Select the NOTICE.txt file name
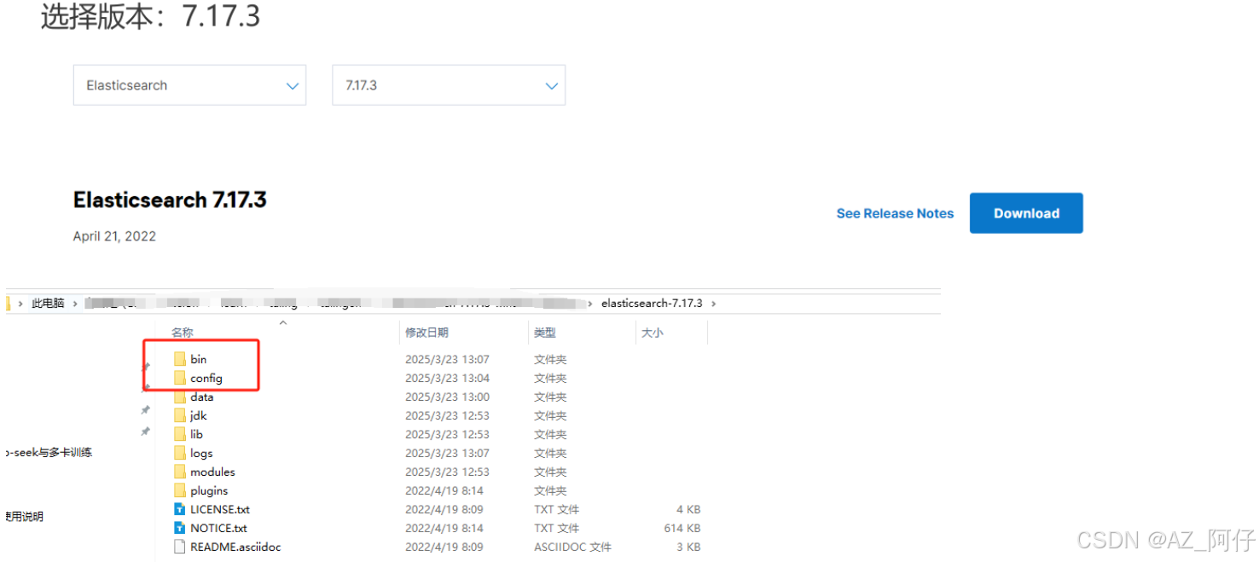This screenshot has width=1259, height=562. [219, 528]
